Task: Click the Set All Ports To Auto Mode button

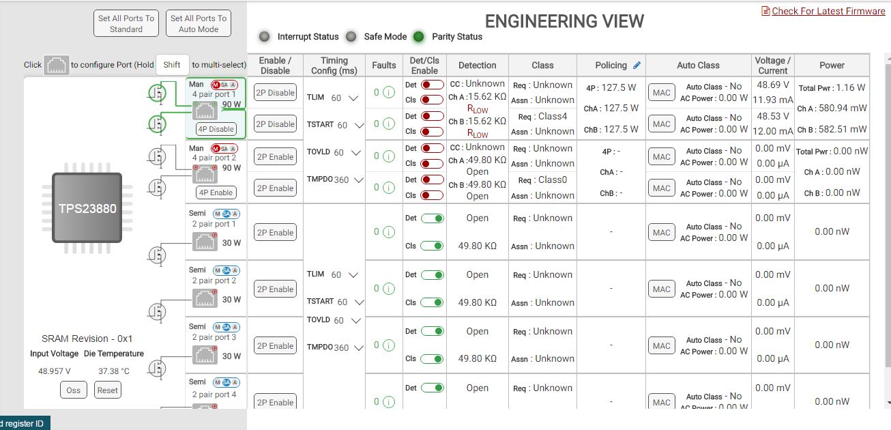Action: tap(199, 24)
